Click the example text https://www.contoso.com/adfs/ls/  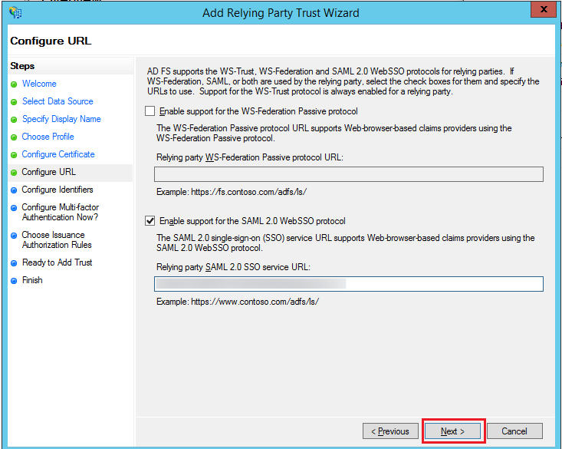[255, 302]
